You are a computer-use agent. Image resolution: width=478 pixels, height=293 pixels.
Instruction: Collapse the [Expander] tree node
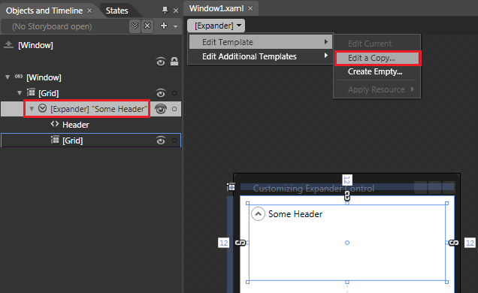[32, 109]
